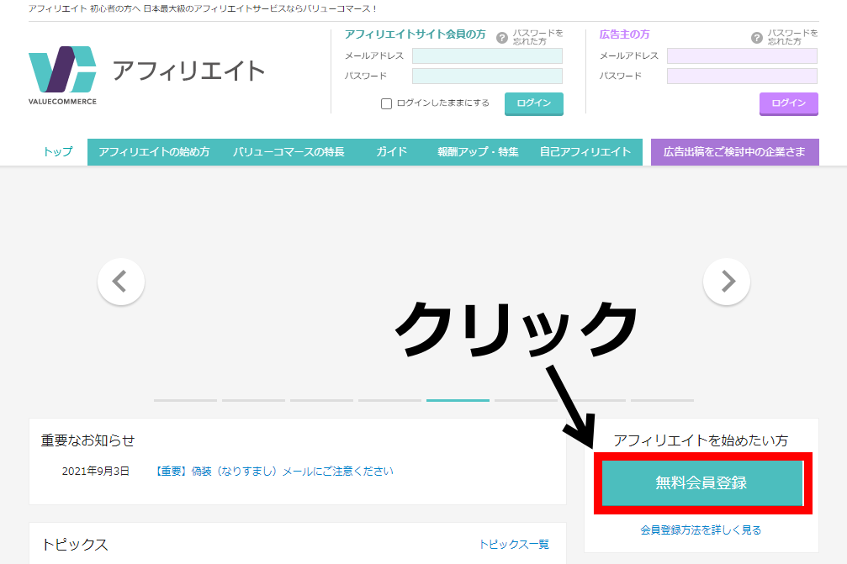Check ログインしたままにする checkbox
847x564 pixels.
tap(386, 103)
